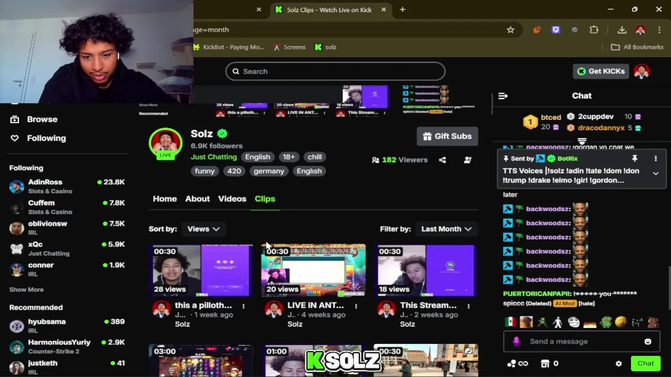The width and height of the screenshot is (671, 377).
Task: Switch to the Clips tab
Action: pyautogui.click(x=265, y=199)
